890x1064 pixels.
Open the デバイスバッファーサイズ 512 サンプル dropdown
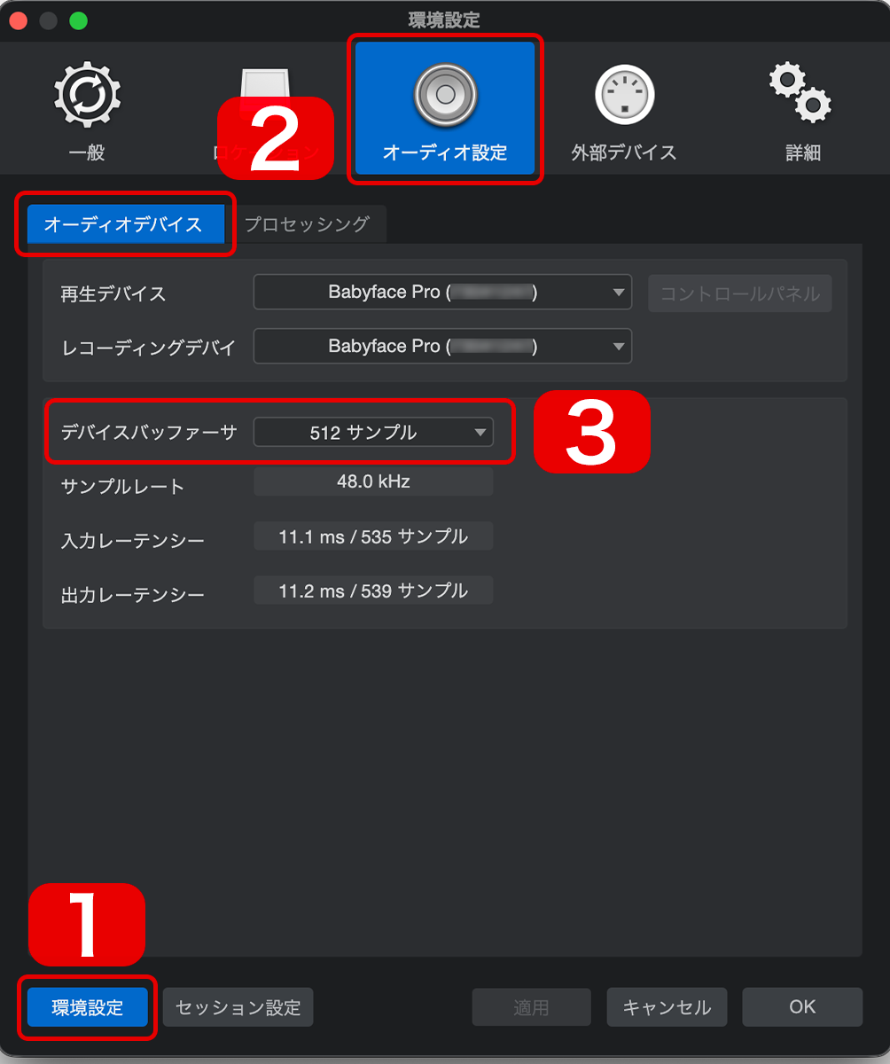(x=373, y=433)
